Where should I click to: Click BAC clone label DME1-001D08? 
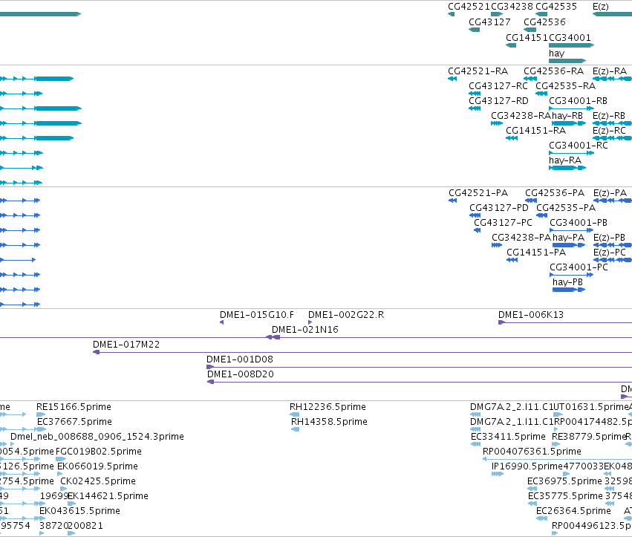[240, 359]
